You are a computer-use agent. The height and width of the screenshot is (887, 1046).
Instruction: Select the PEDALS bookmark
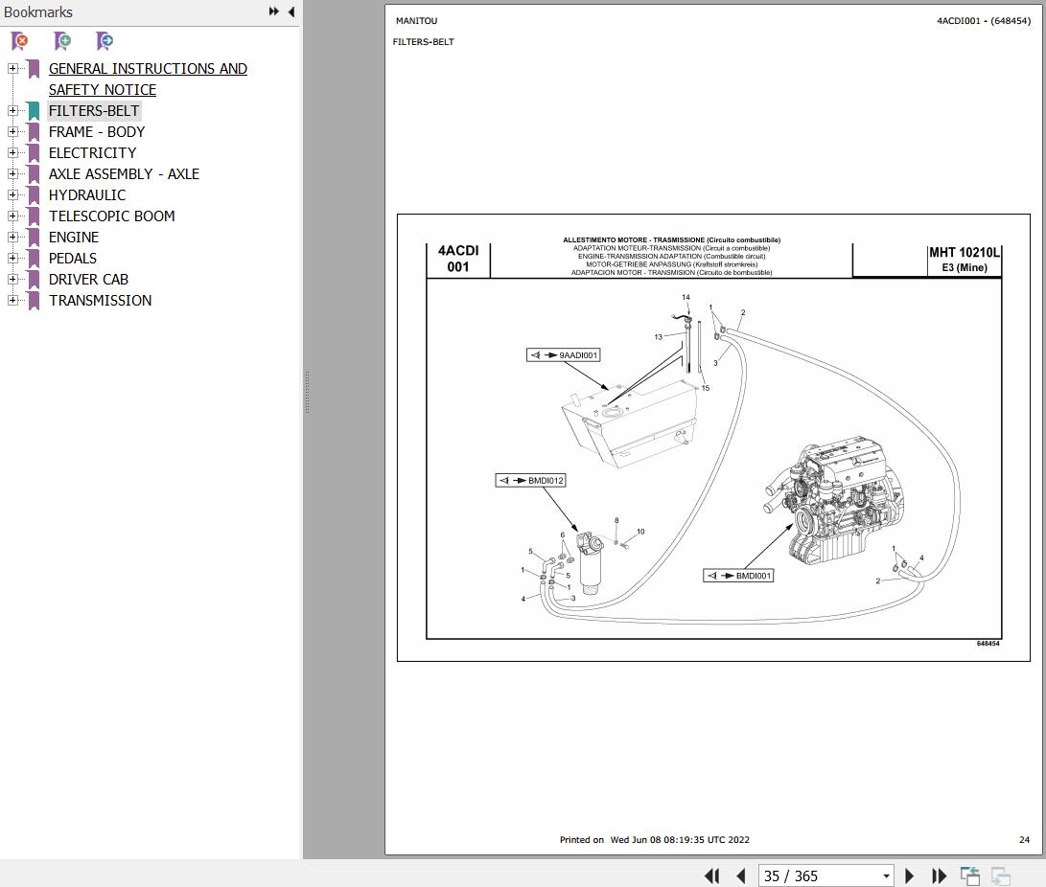[x=72, y=258]
